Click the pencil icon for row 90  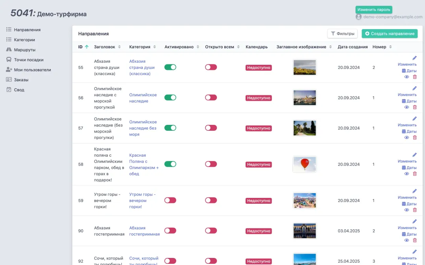414,221
